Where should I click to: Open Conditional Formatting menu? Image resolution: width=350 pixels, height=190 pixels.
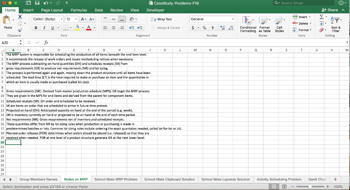[x=248, y=25]
